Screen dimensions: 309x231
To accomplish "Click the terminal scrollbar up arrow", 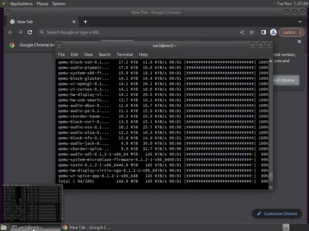I will [x=271, y=61].
